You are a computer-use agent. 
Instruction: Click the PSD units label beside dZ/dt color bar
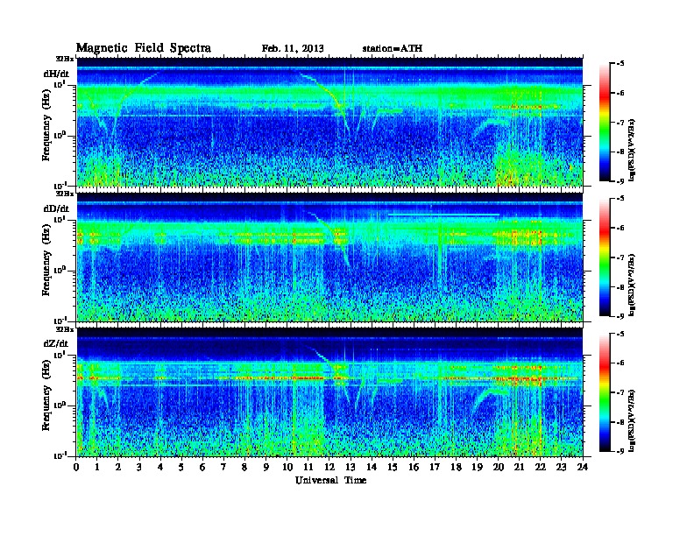pyautogui.click(x=632, y=420)
